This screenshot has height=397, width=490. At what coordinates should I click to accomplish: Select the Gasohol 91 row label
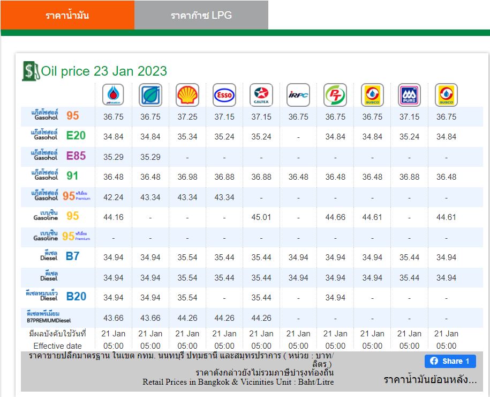click(55, 175)
